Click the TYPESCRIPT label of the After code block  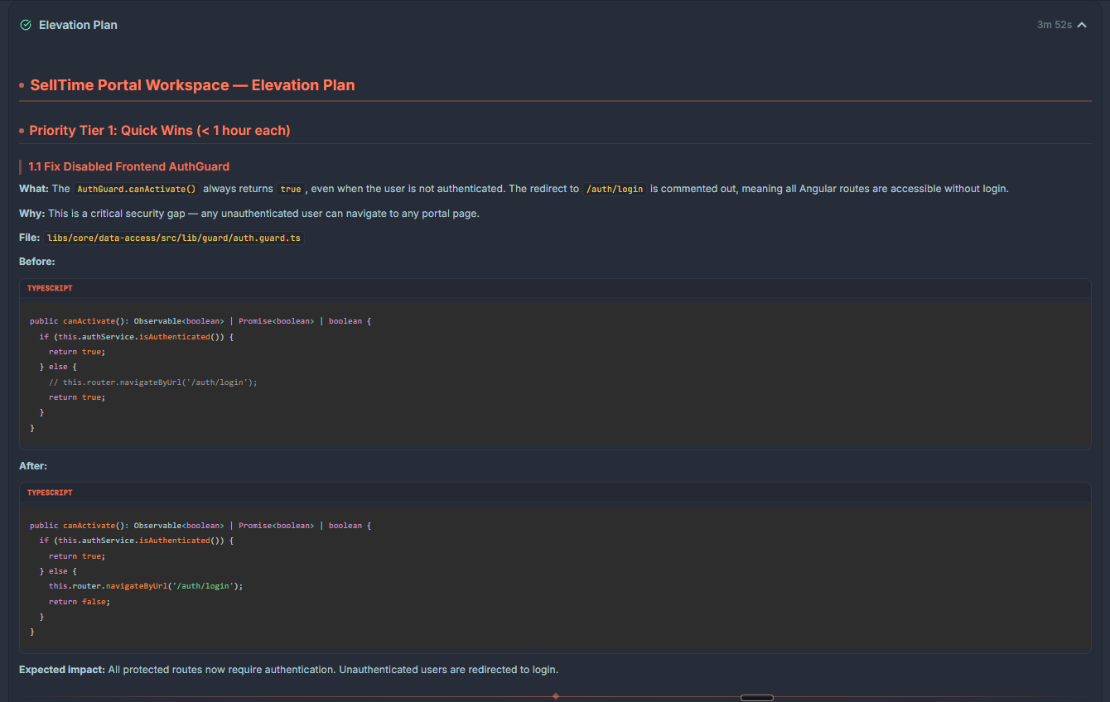coord(50,493)
